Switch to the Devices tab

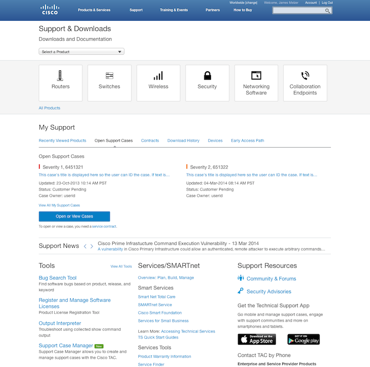point(215,140)
